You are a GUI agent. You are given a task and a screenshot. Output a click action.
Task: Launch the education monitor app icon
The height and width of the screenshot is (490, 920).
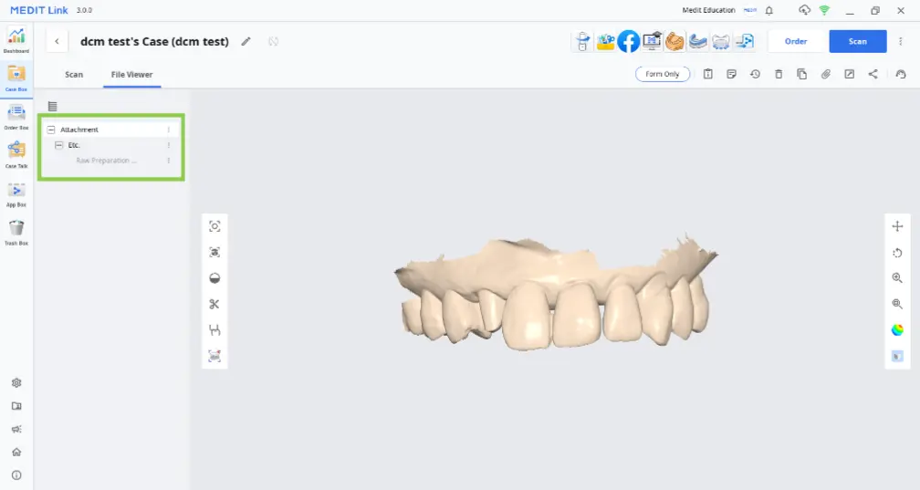tap(652, 41)
